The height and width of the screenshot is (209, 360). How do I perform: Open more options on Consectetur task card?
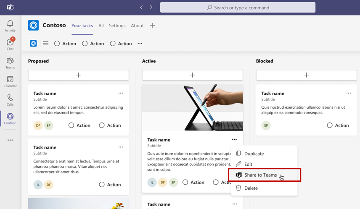click(x=121, y=147)
